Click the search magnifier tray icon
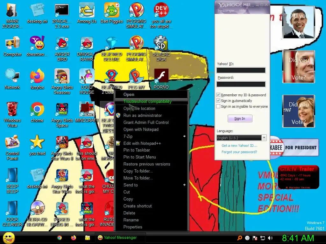 [x=240, y=238]
